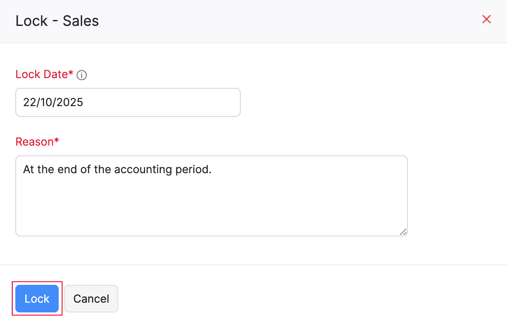Click the Reason textarea resize handle
This screenshot has height=326, width=507.
click(x=403, y=232)
